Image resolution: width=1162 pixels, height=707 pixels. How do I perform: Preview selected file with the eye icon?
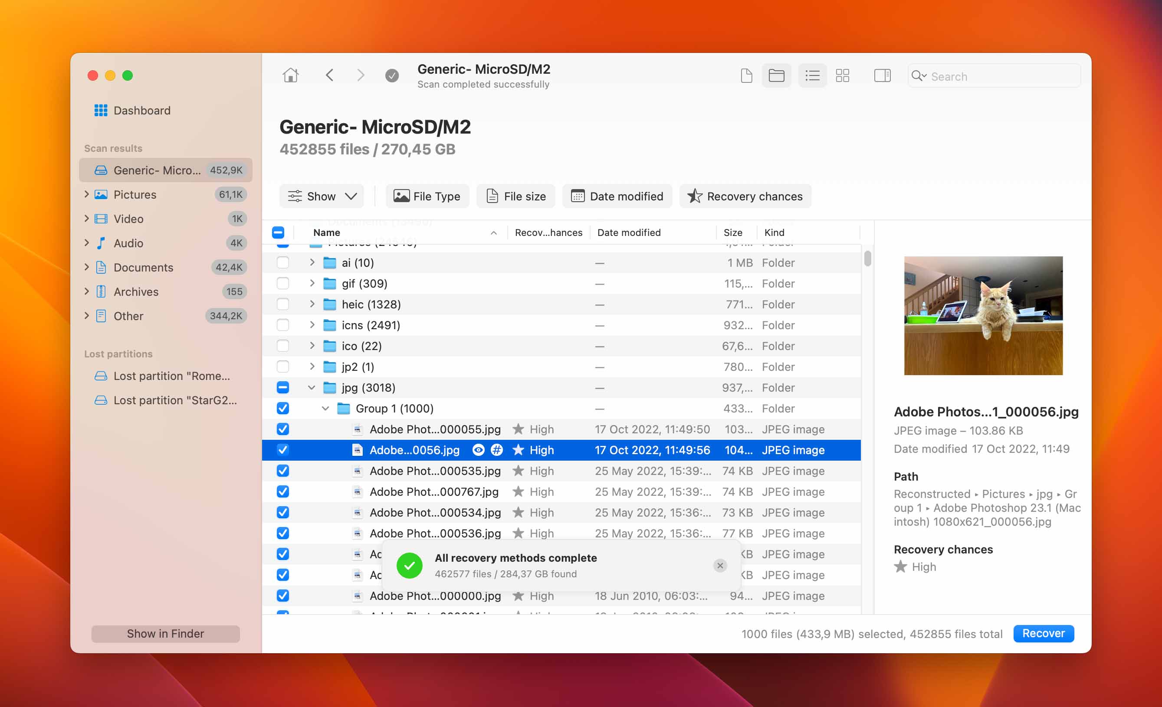[478, 450]
